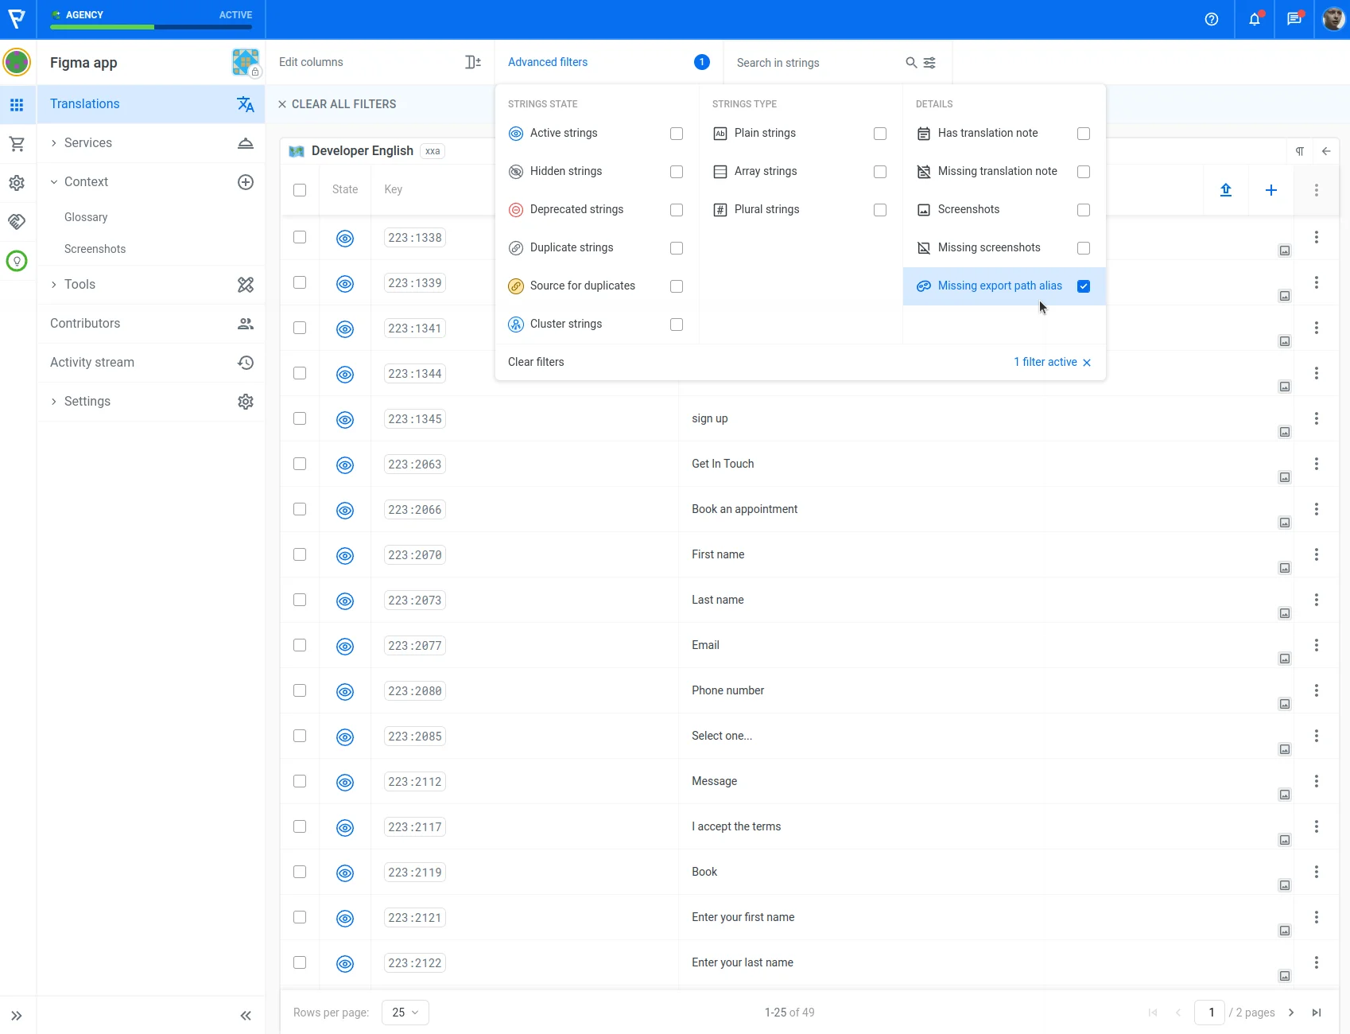The width and height of the screenshot is (1350, 1034).
Task: Open the help question mark icon
Action: (1211, 19)
